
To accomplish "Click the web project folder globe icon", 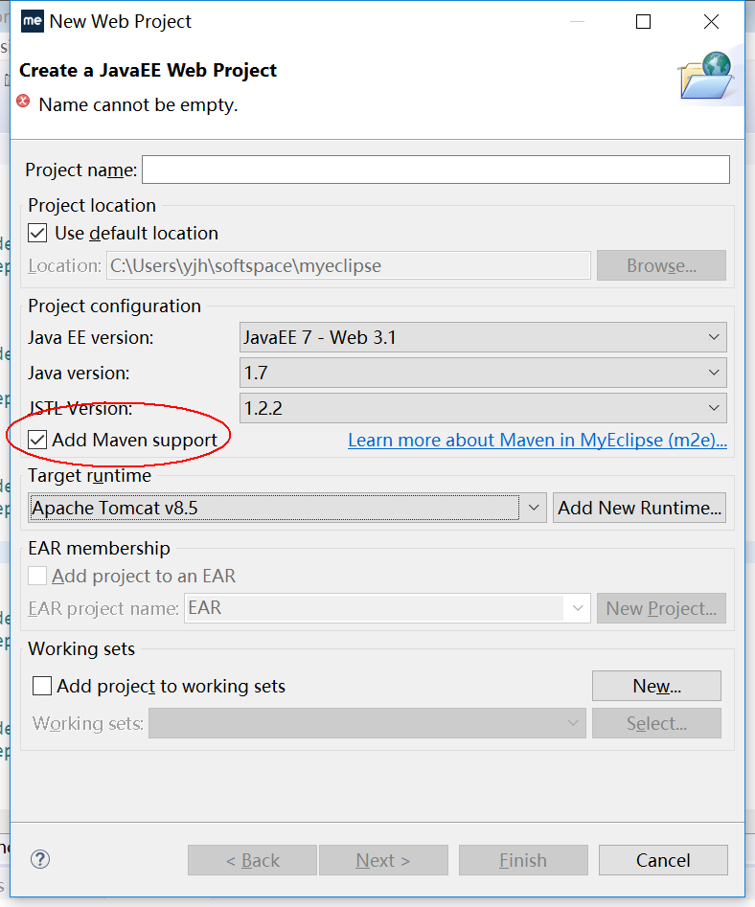I will [x=706, y=76].
